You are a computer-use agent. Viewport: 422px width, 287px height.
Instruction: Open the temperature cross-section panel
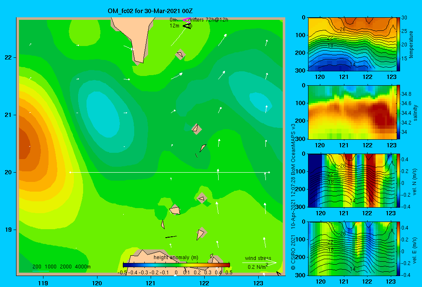tap(352, 44)
